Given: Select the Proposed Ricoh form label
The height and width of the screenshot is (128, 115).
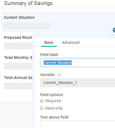Looking at the screenshot, I should coord(18,37).
